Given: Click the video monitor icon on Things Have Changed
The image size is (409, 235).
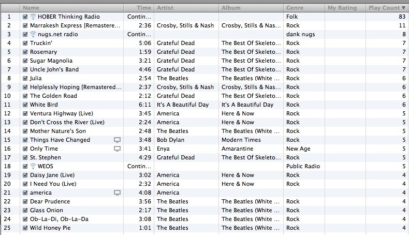Looking at the screenshot, I should tap(117, 140).
